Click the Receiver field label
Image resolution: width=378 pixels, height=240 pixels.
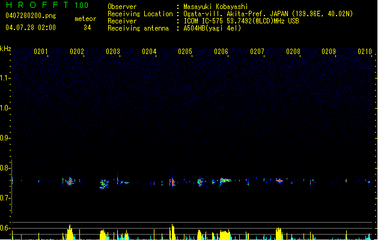(x=122, y=21)
